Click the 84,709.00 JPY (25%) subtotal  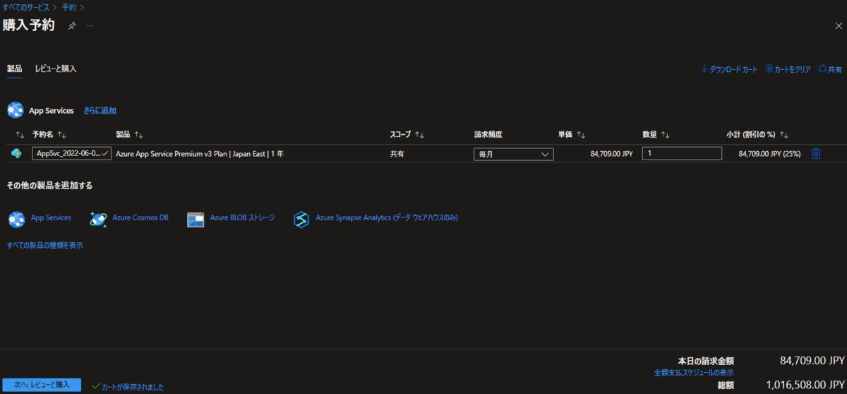click(x=769, y=153)
